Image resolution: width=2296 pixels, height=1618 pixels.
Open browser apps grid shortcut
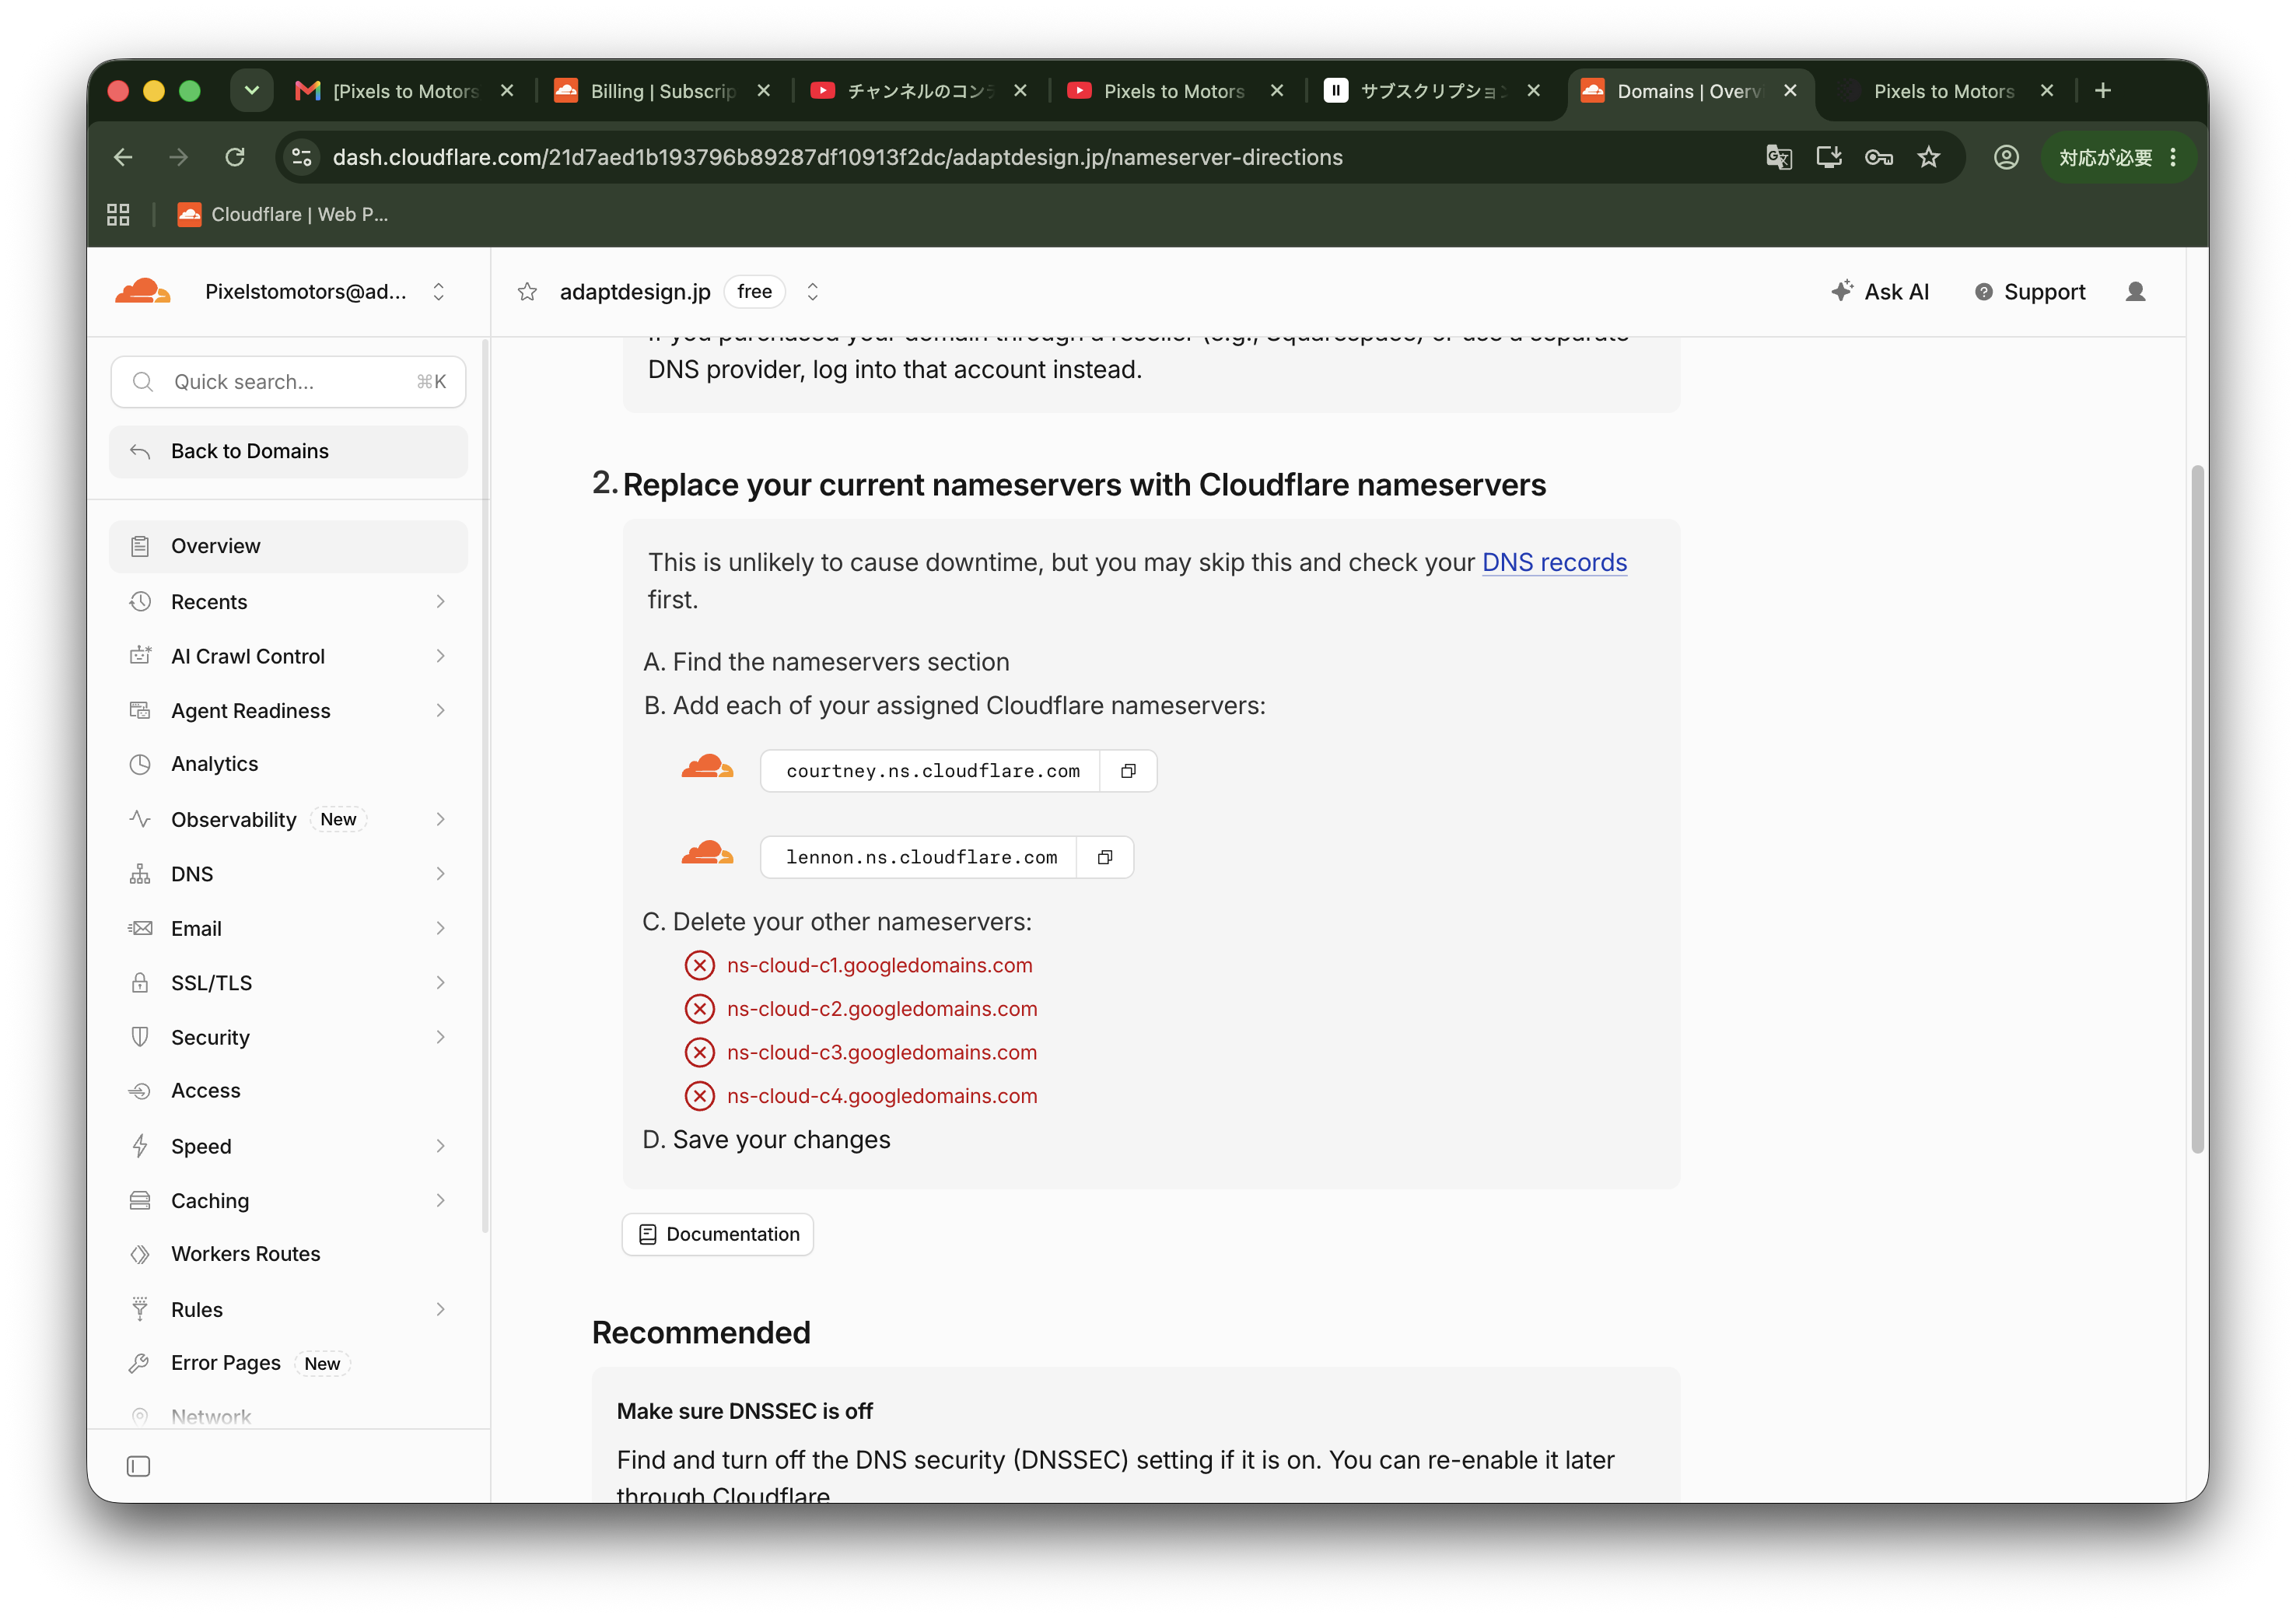point(118,214)
